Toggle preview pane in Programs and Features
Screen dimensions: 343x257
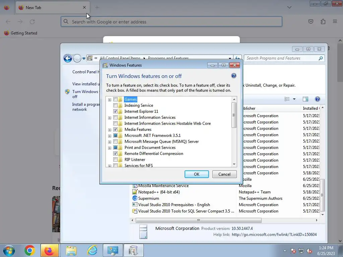tap(305, 99)
